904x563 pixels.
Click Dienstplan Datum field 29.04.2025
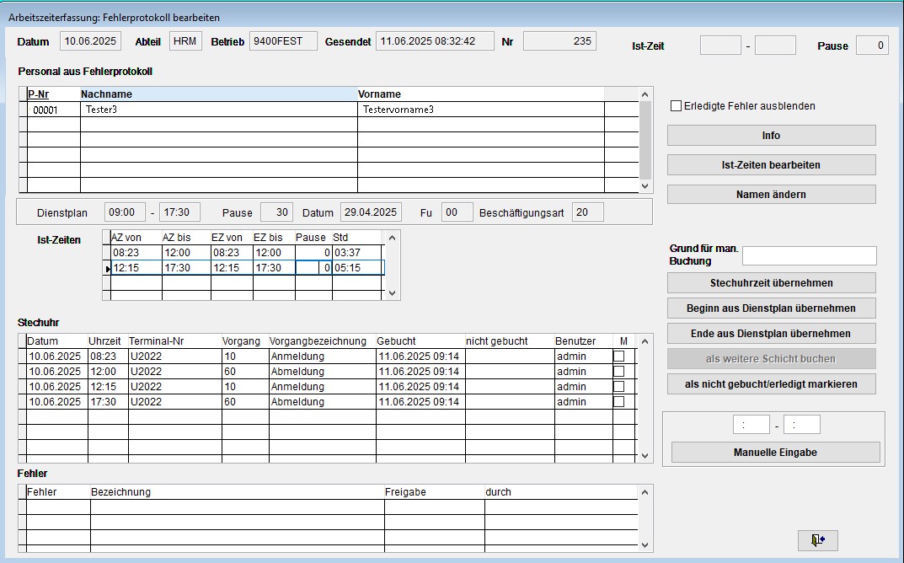[x=371, y=212]
